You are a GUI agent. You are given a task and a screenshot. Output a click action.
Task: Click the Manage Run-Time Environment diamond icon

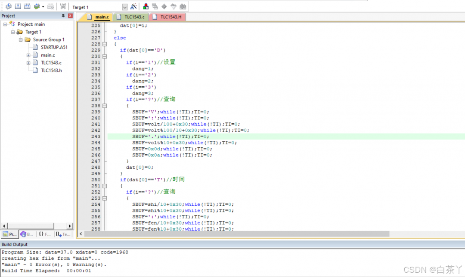[x=164, y=7]
